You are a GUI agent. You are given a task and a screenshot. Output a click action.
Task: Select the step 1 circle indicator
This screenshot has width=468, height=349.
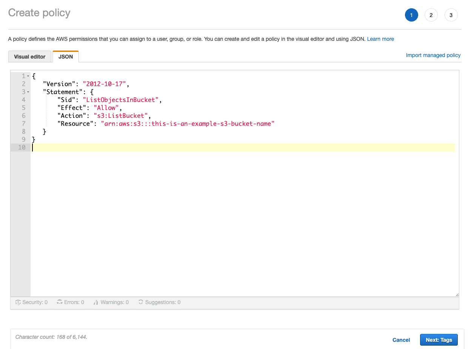point(411,15)
